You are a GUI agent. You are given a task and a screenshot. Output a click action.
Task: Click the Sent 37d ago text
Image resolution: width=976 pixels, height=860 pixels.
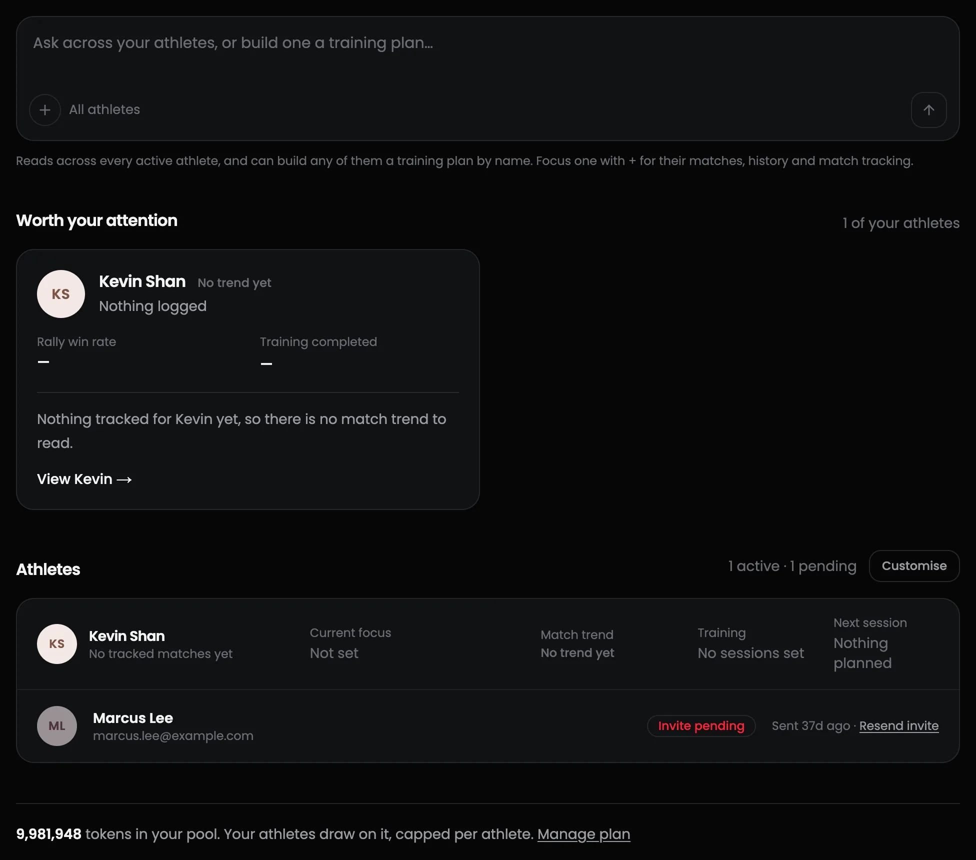[811, 726]
